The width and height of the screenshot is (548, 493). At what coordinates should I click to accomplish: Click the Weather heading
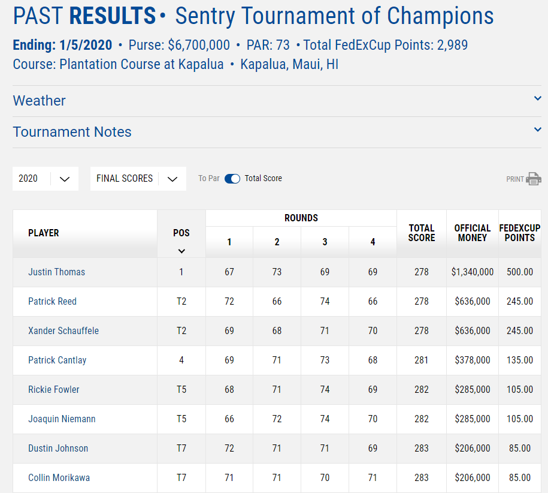39,101
